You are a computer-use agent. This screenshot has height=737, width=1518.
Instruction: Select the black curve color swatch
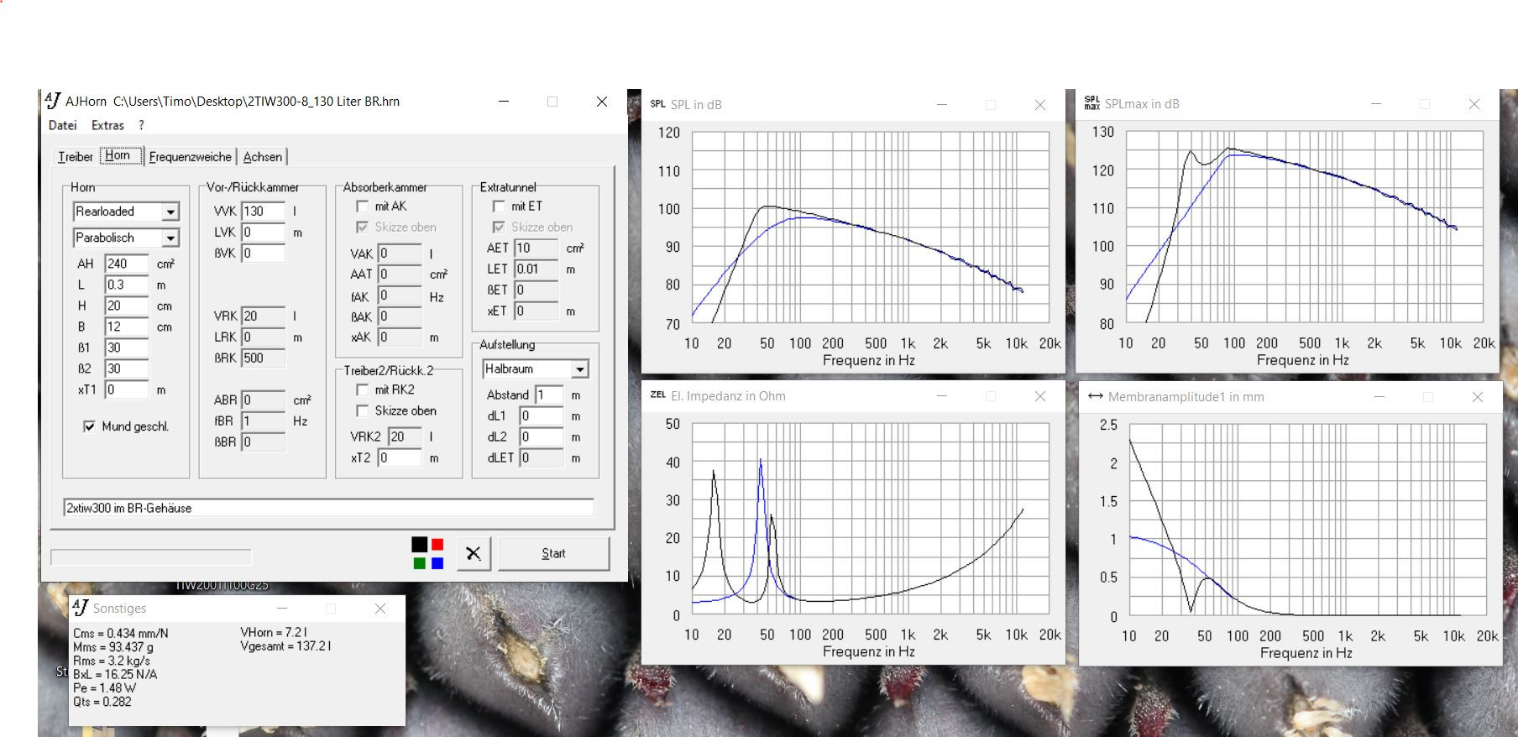click(x=420, y=544)
